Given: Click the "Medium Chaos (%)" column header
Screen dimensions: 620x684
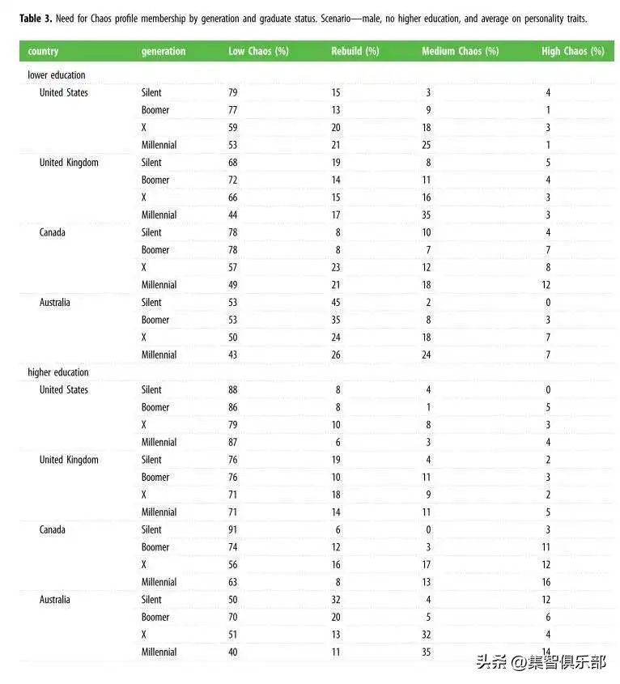Looking at the screenshot, I should coord(460,51).
